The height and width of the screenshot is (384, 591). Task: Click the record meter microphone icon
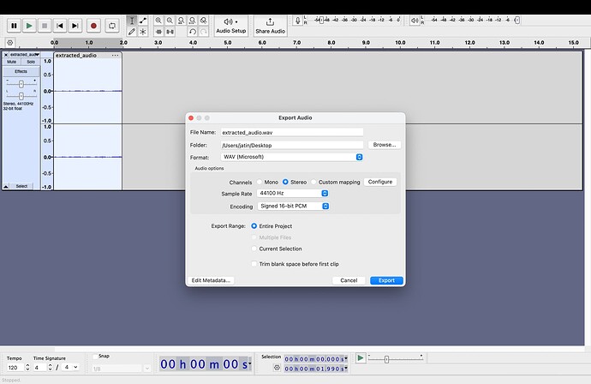(298, 21)
